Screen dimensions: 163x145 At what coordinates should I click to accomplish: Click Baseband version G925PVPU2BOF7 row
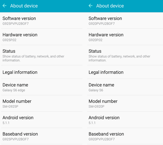tap(41, 136)
